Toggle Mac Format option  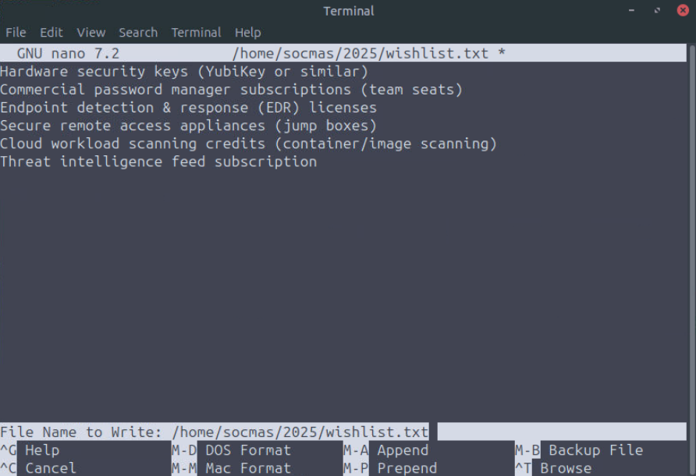[x=247, y=468]
